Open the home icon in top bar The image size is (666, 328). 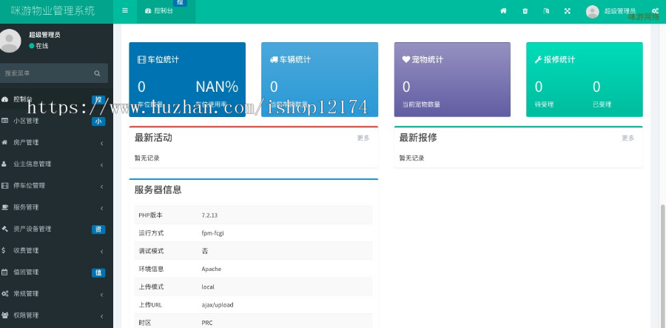(503, 11)
